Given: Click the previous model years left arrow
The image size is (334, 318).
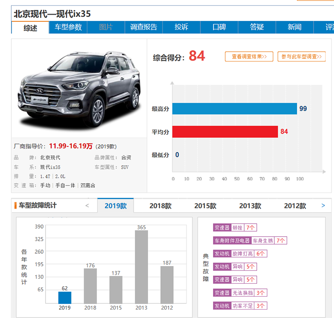Looking at the screenshot, I should tap(87, 205).
